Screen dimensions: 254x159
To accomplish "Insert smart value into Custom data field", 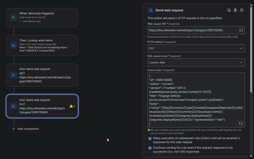I will (x=241, y=123).
